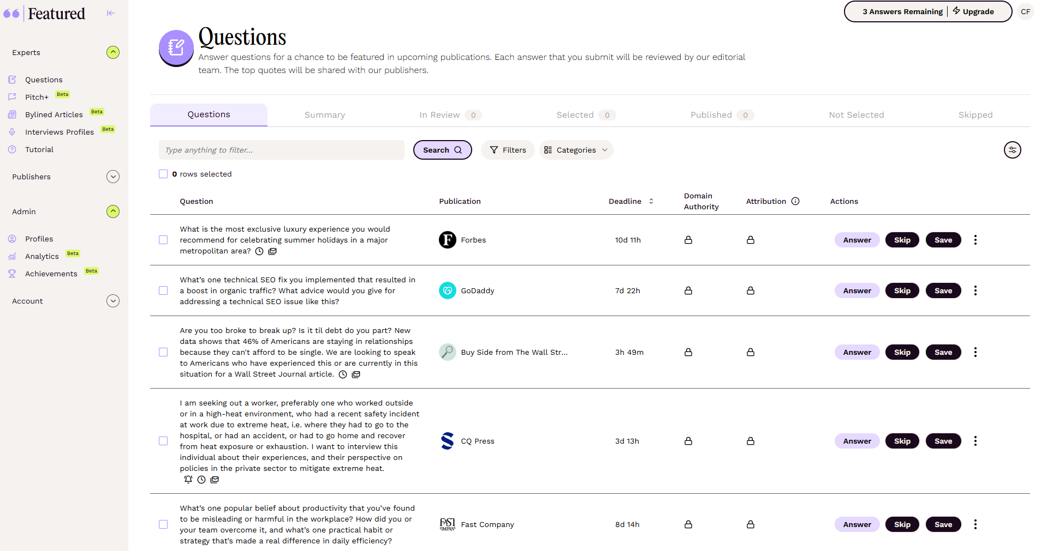
Task: Open more options for Forbes question
Action: [975, 240]
